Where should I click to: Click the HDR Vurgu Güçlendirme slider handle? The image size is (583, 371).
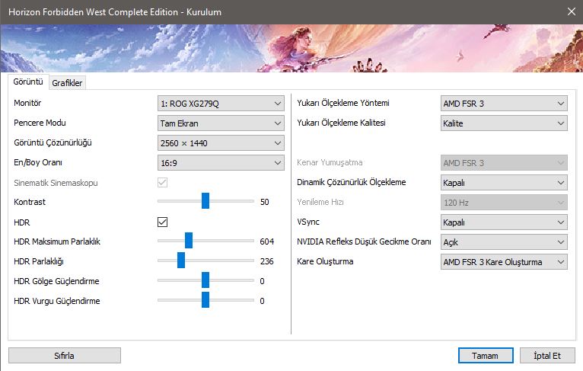[205, 299]
